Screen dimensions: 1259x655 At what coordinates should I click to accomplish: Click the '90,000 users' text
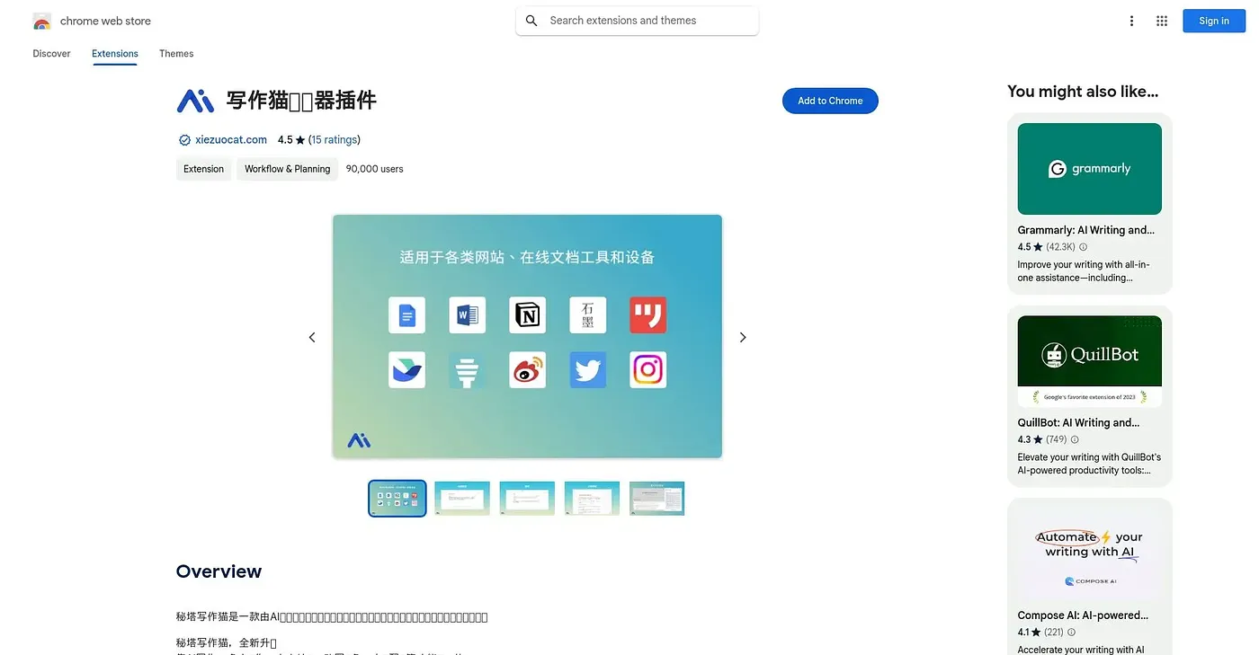(x=375, y=169)
